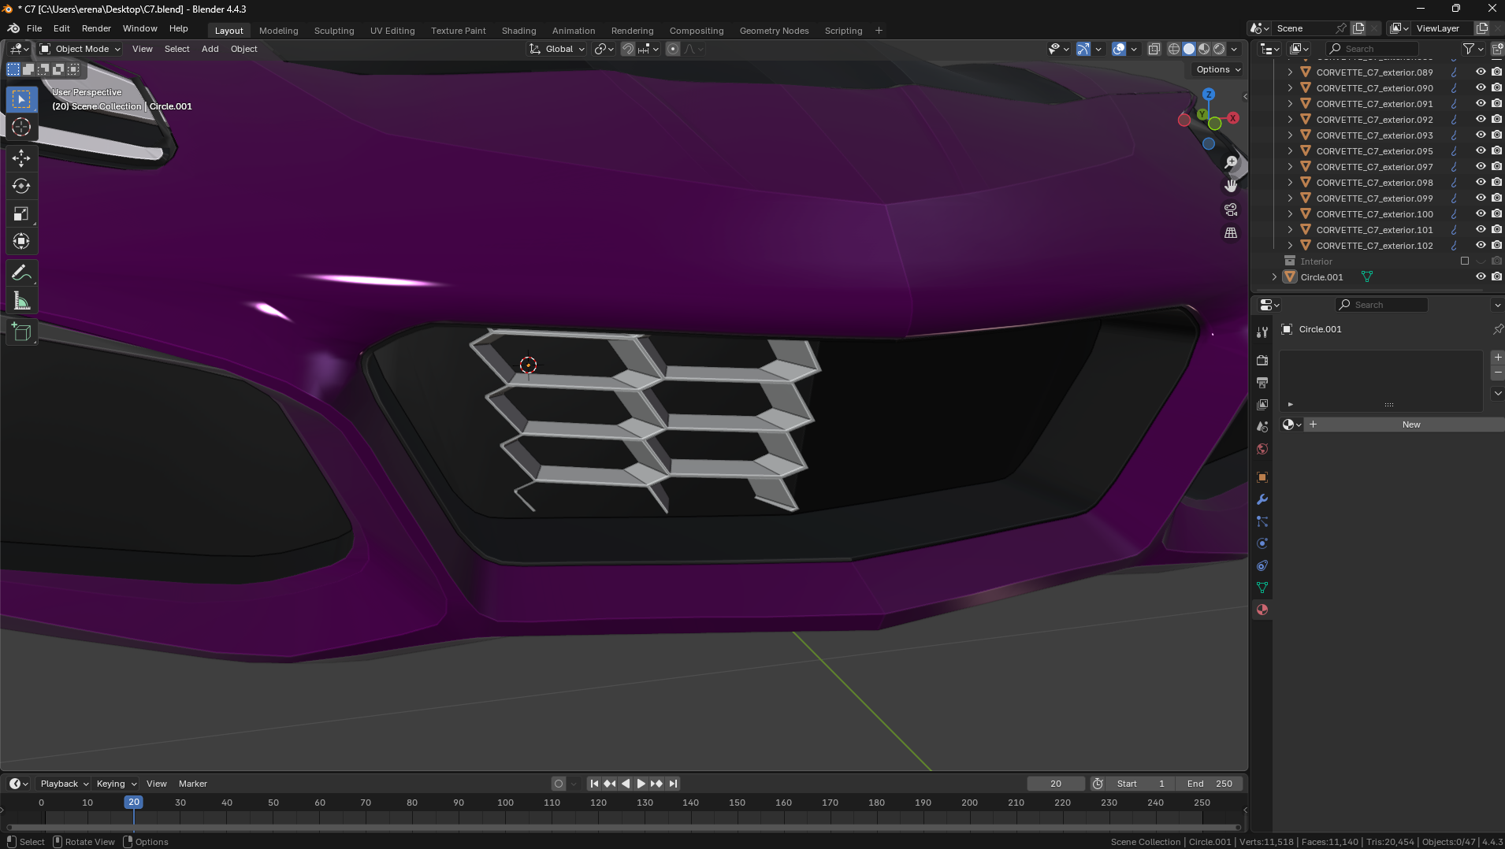The image size is (1505, 849).
Task: Activate the 3D Cursor tool
Action: tap(21, 127)
